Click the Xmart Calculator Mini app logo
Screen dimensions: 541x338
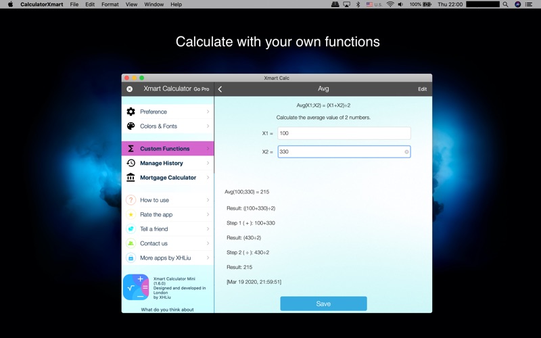(x=136, y=287)
